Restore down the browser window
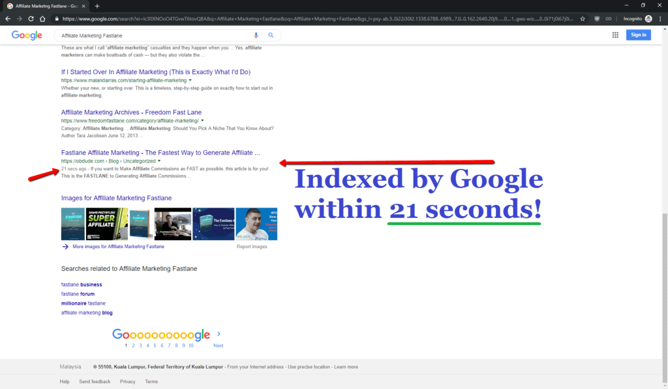This screenshot has width=668, height=389. point(643,5)
